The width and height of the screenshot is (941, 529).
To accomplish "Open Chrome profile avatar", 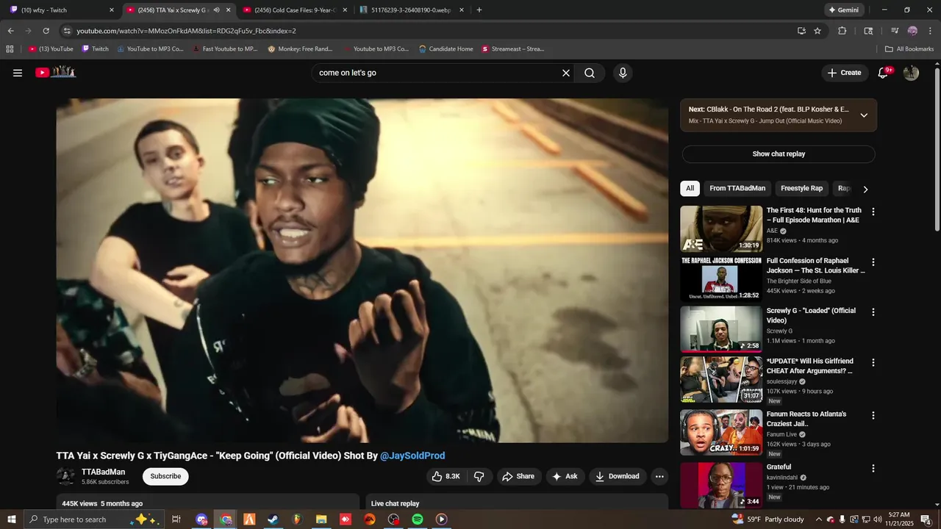I will (x=912, y=31).
